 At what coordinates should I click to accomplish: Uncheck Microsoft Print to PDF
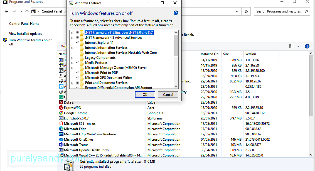pos(78,73)
